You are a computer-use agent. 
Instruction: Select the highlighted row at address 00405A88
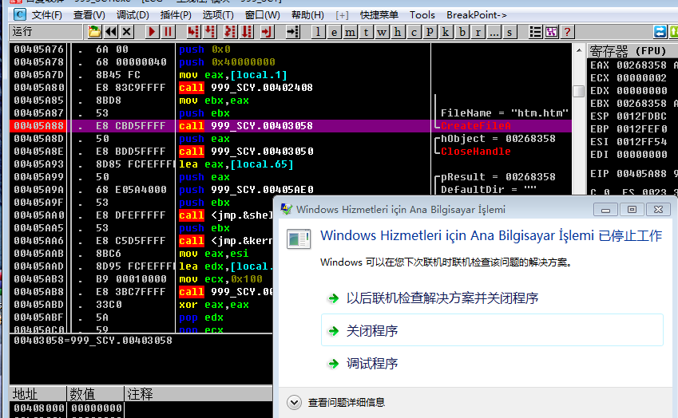291,126
